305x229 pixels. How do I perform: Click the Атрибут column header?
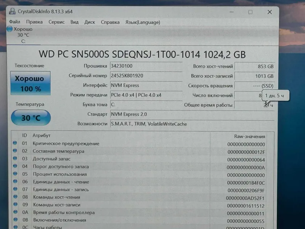click(42, 135)
